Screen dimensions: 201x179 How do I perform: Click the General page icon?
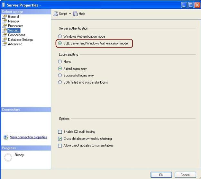coord(5,17)
